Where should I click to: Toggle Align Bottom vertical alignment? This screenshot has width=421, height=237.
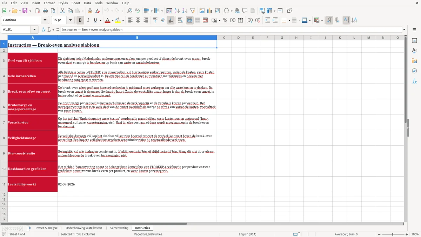pos(171,20)
